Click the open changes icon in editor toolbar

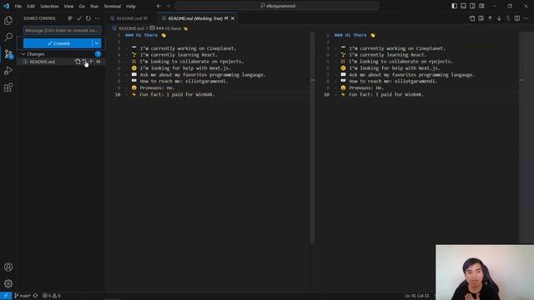(x=481, y=18)
